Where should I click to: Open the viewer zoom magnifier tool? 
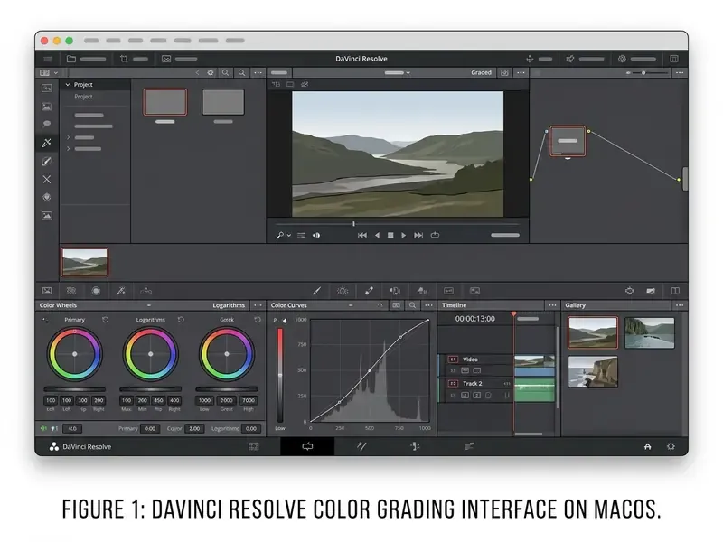coord(280,235)
